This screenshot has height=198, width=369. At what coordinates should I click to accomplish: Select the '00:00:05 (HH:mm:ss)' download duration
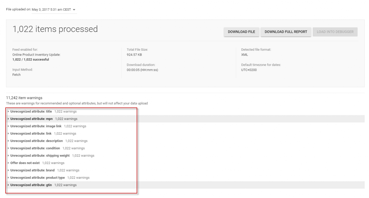[142, 70]
